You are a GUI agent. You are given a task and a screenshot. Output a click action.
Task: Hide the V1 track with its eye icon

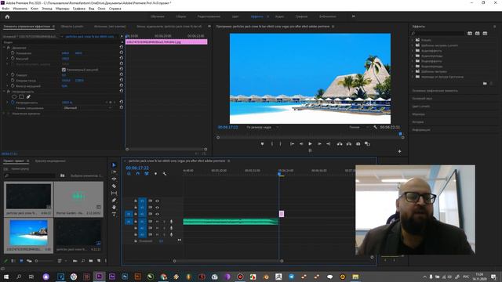[157, 214]
